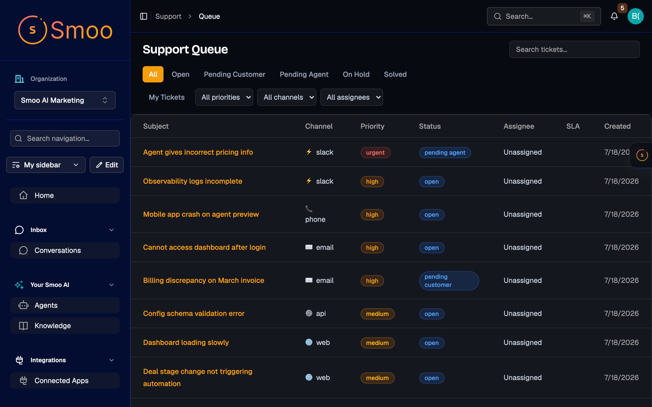Click the Agents robot icon

click(x=23, y=305)
